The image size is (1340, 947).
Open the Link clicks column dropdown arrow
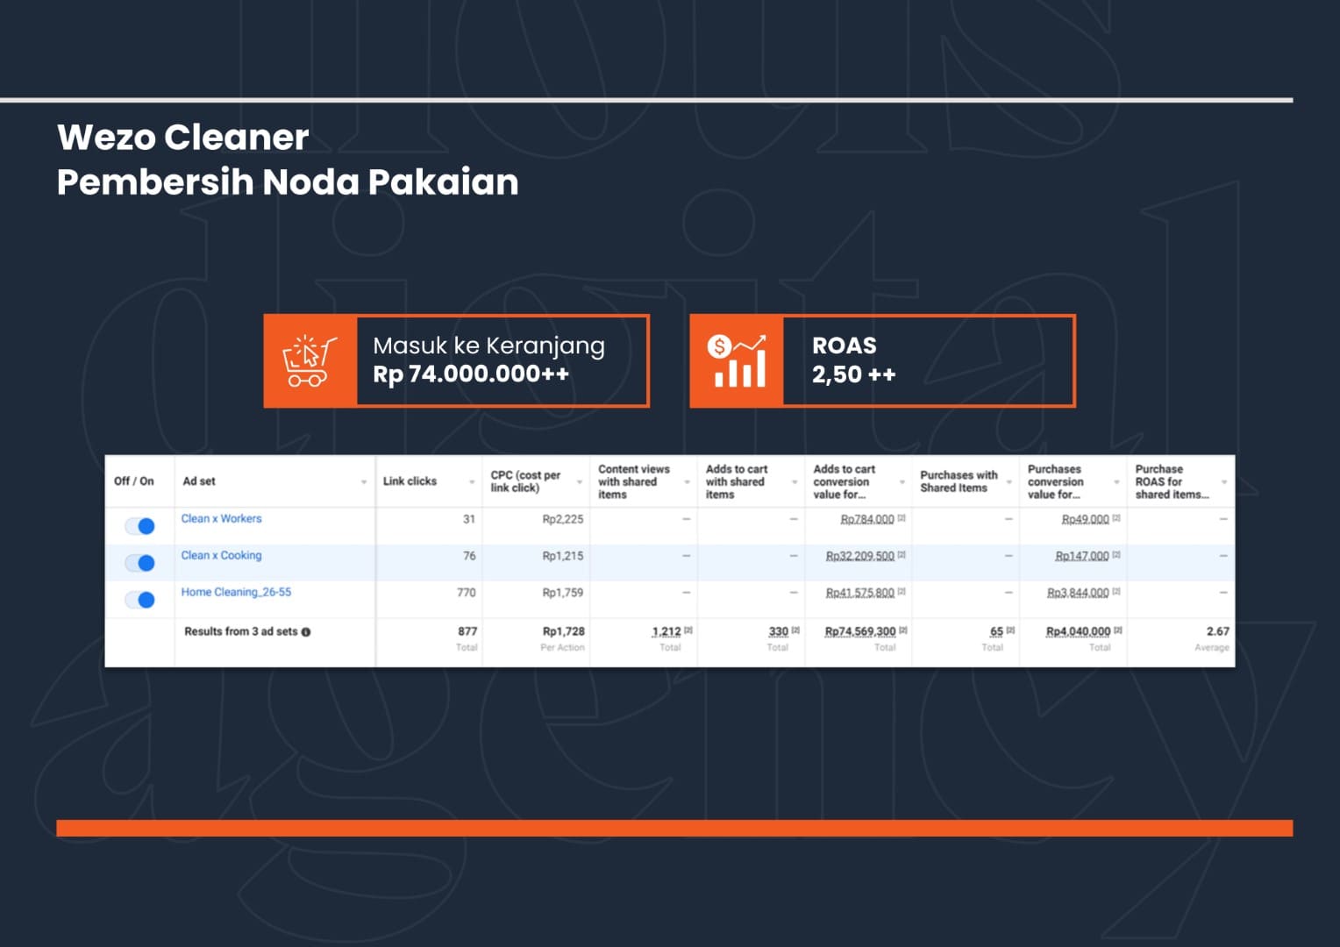472,482
